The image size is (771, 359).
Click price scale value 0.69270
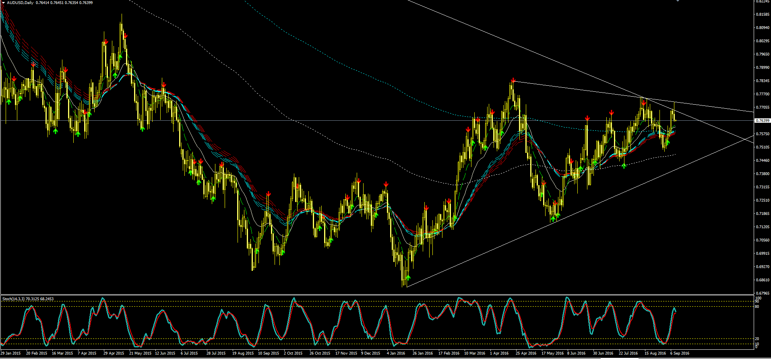pyautogui.click(x=763, y=267)
